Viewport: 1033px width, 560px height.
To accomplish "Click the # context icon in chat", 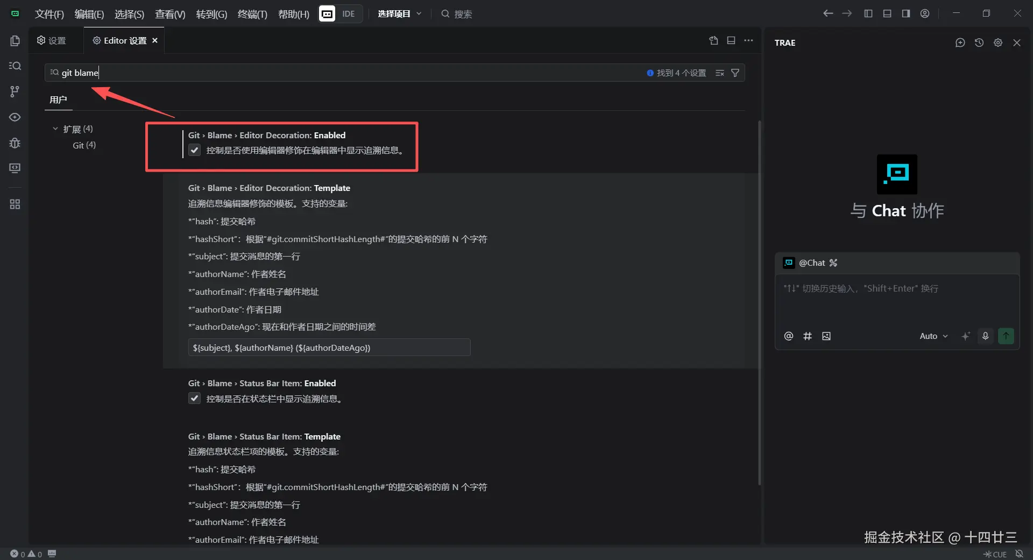I will pos(808,336).
